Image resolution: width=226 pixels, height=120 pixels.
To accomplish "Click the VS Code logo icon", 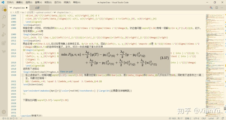I will click(3, 2).
